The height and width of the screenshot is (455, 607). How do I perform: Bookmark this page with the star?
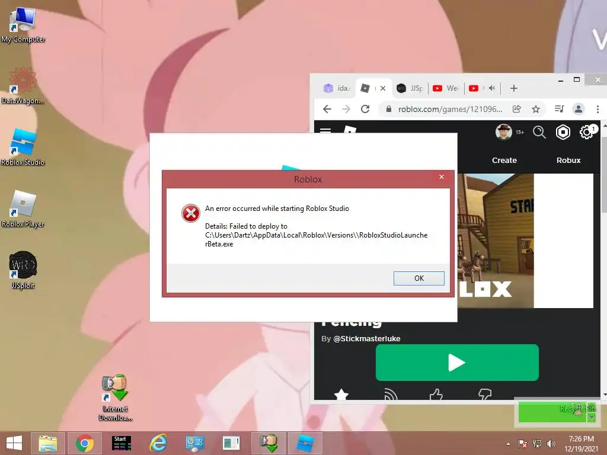(536, 109)
